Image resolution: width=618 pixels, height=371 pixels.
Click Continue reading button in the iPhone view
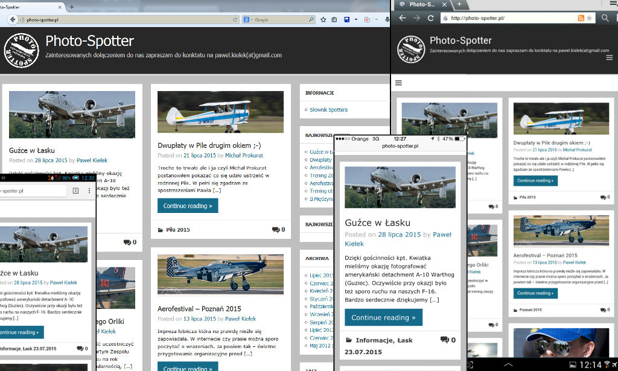click(x=383, y=317)
